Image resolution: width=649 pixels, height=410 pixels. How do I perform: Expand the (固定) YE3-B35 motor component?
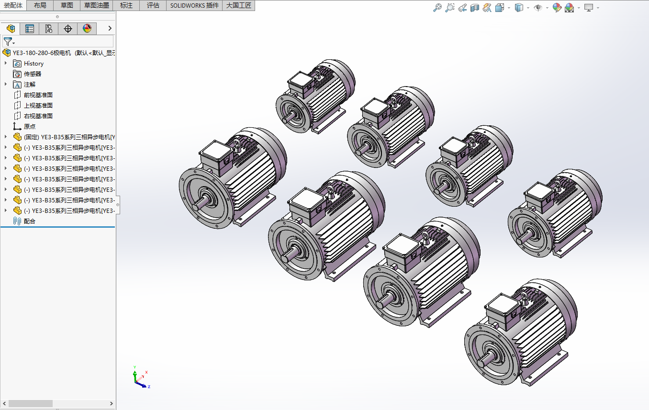click(6, 137)
